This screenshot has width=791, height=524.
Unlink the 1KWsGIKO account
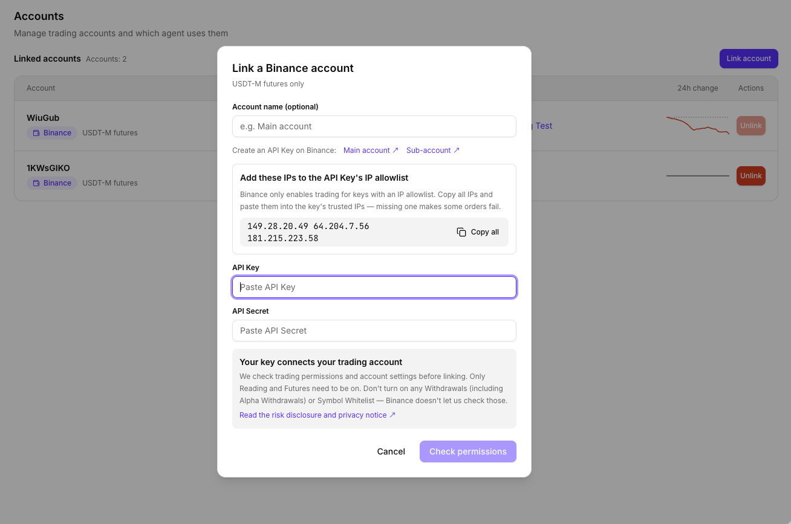click(751, 176)
